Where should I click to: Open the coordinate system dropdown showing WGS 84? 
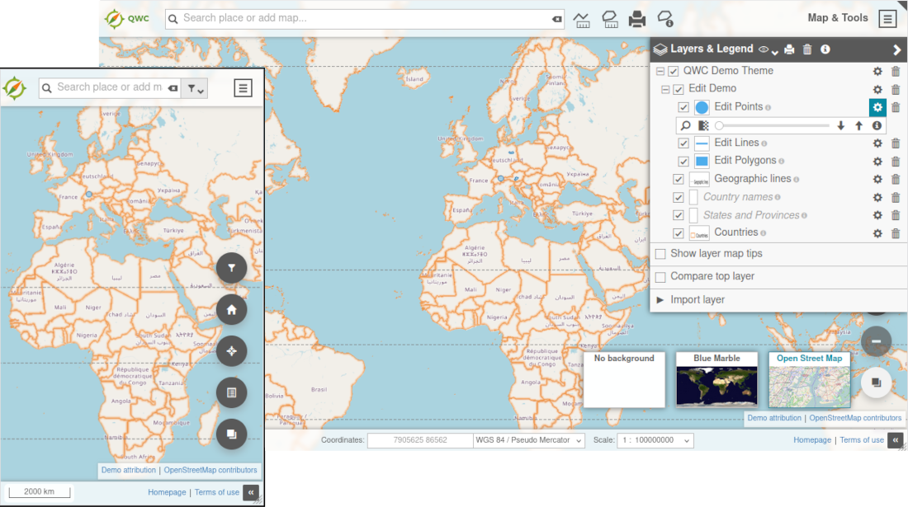(x=529, y=440)
